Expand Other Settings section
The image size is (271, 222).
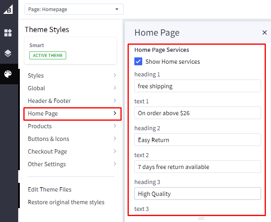click(x=72, y=164)
